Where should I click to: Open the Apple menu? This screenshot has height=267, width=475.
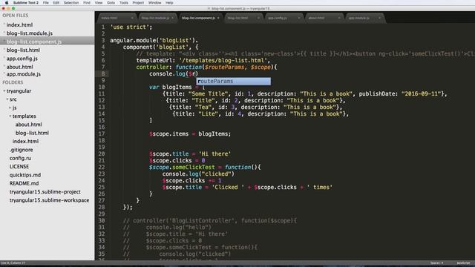click(x=7, y=3)
